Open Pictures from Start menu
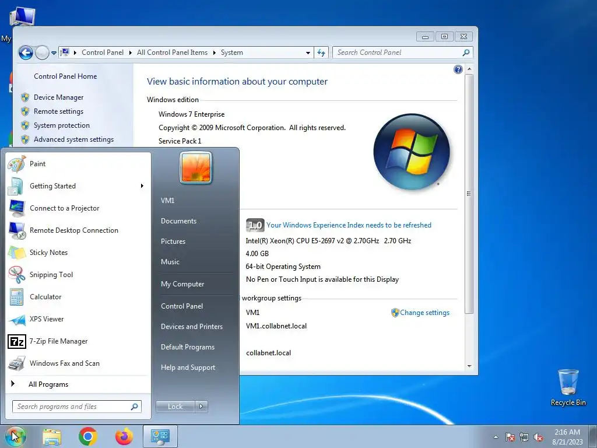Viewport: 597px width, 448px height. [x=173, y=242]
